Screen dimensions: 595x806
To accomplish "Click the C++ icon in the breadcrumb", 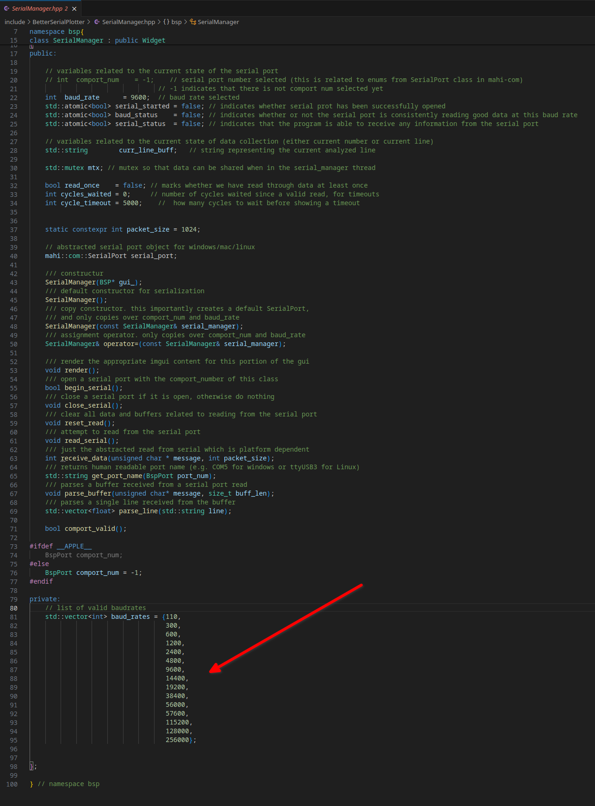I will point(97,22).
